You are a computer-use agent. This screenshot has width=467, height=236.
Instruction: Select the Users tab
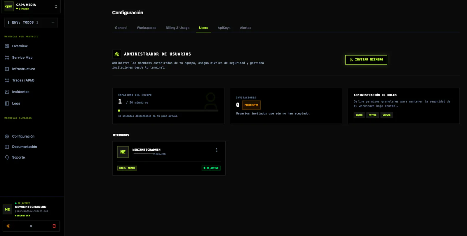coord(203,28)
